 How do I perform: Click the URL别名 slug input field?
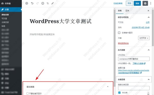point(134,59)
